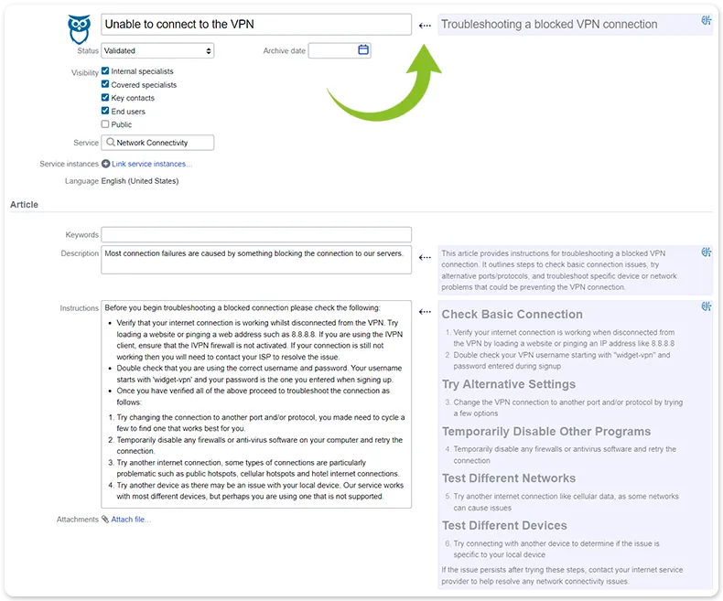Click the Attach file link

coord(131,520)
